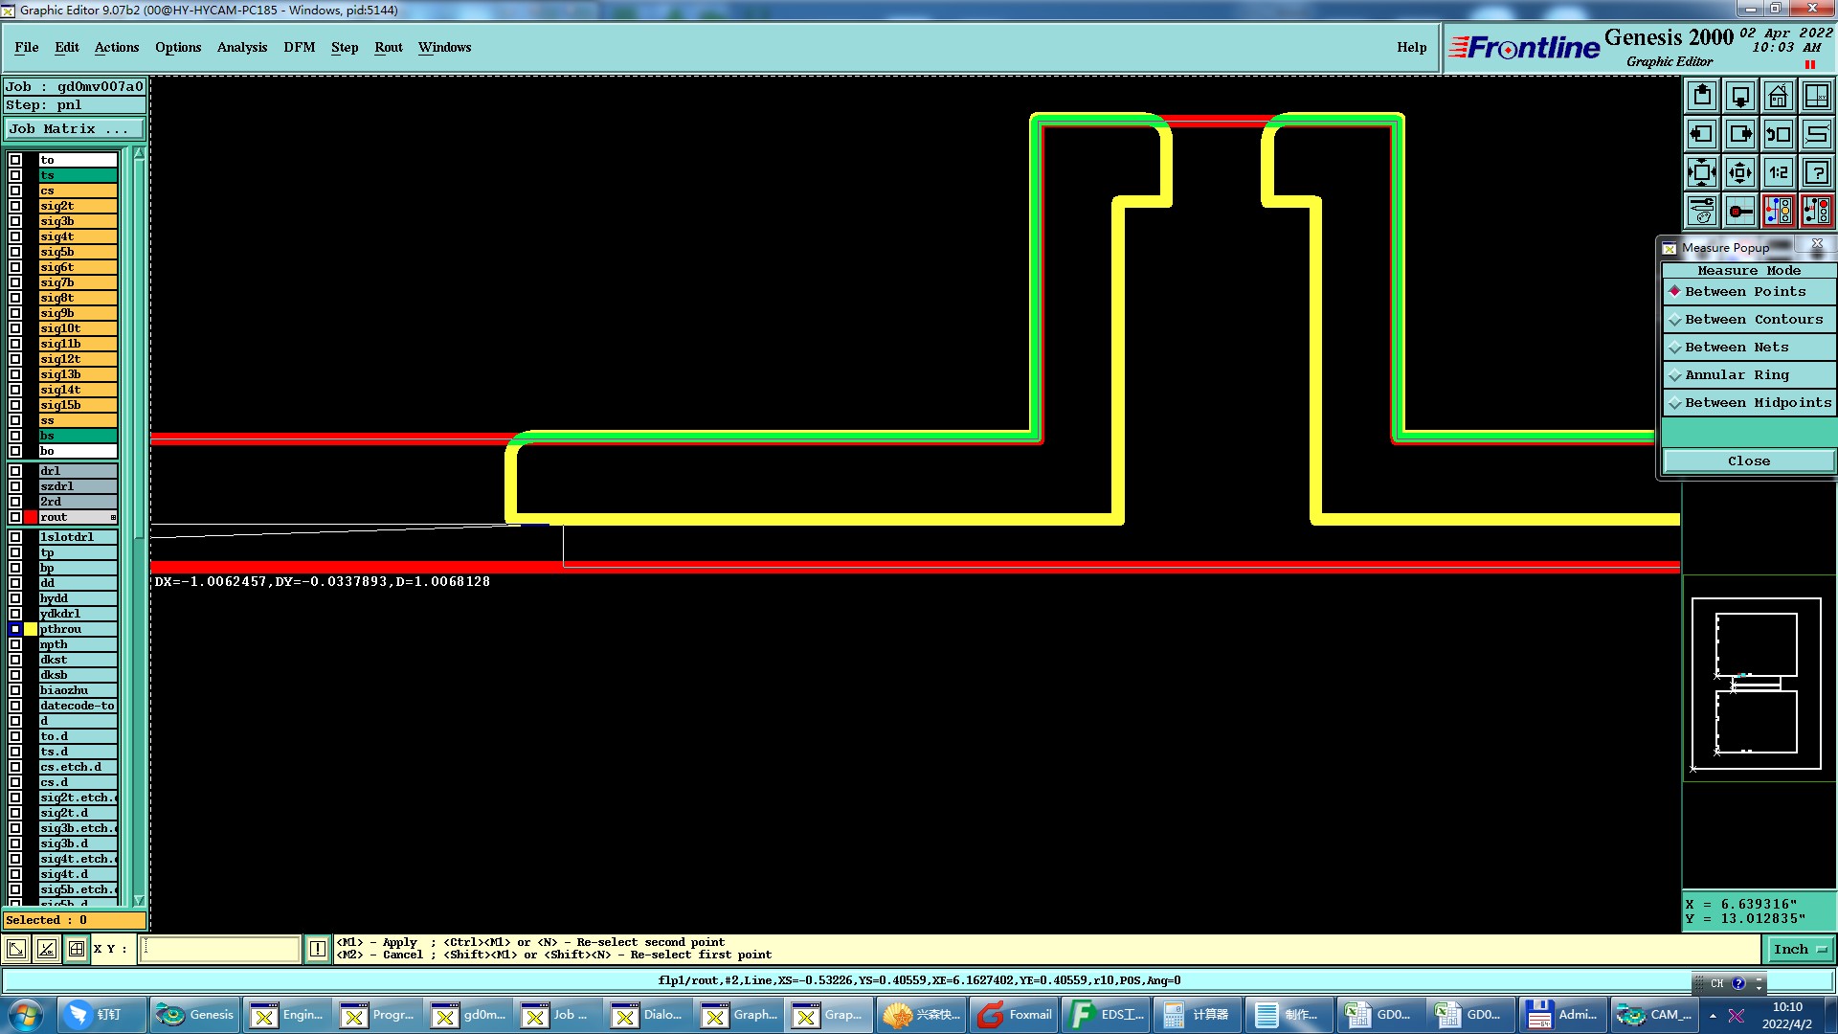Screen dimensions: 1838x1034
Task: Open the Inch units dropdown
Action: pyautogui.click(x=1800, y=949)
